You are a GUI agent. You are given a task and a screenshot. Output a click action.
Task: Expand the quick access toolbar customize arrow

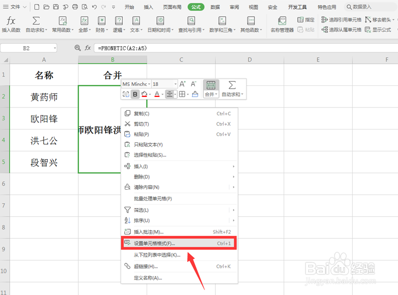coord(113,7)
